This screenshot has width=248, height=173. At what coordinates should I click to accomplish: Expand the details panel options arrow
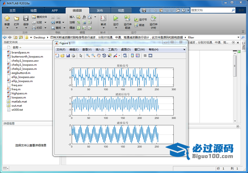point(238,127)
